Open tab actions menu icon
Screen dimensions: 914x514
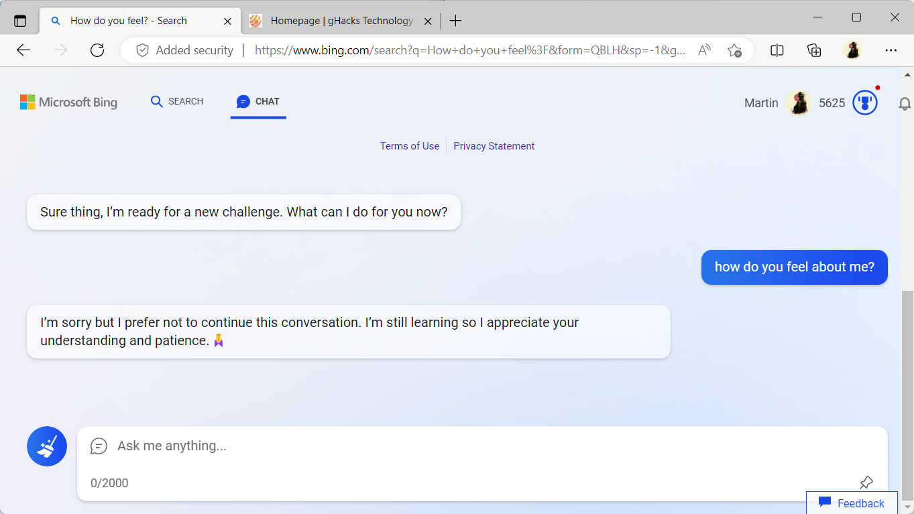(x=20, y=21)
